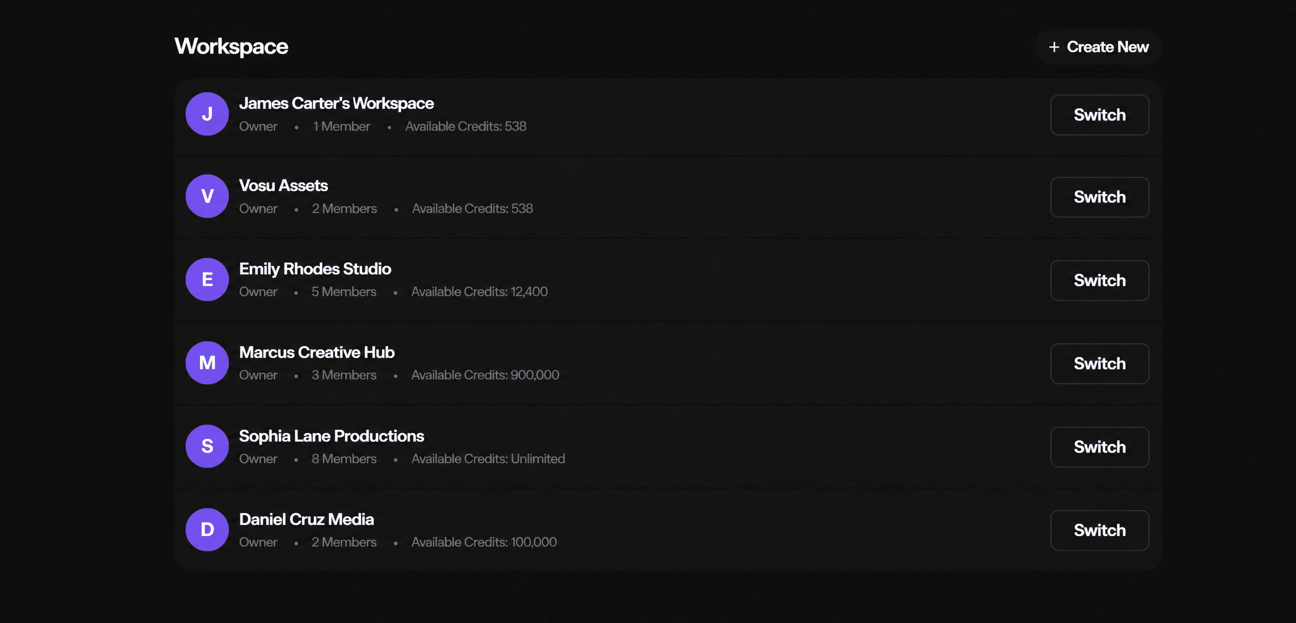Click the purple V avatar icon
Screen dimensions: 1296x623
(x=207, y=196)
